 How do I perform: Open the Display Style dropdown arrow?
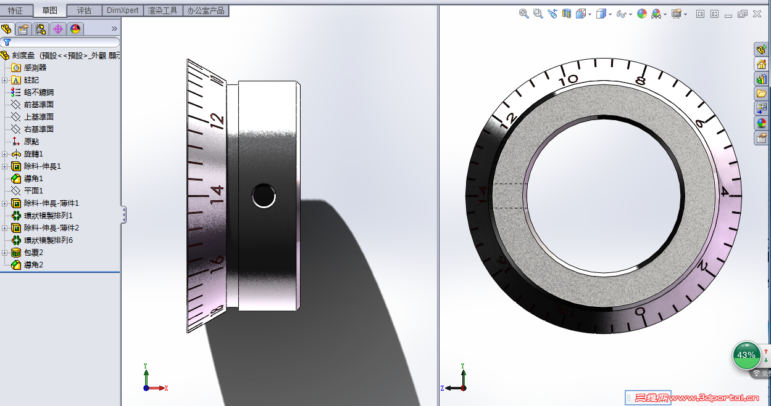(x=610, y=14)
